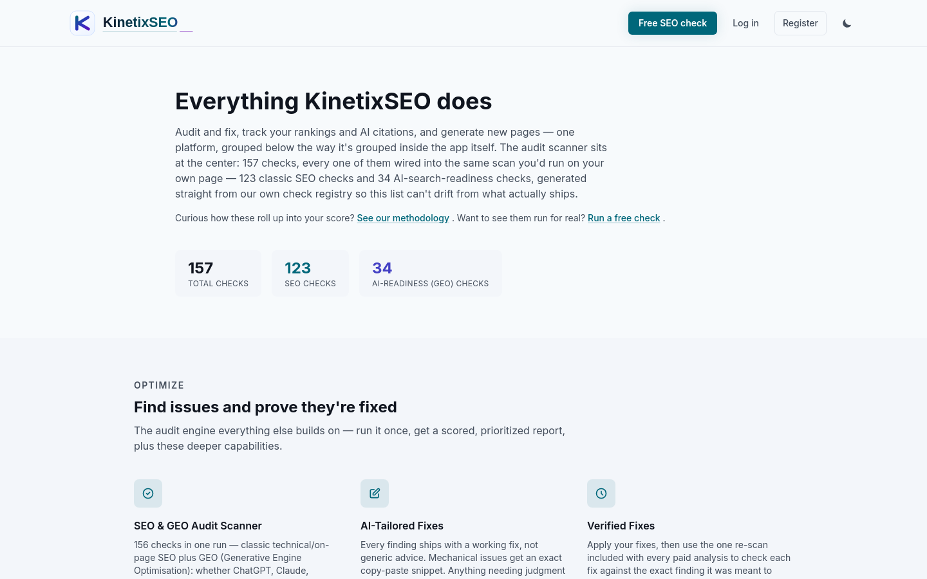Select the 34 AI-Readiness (GEO) Checks card
927x579 pixels.
[x=431, y=273]
